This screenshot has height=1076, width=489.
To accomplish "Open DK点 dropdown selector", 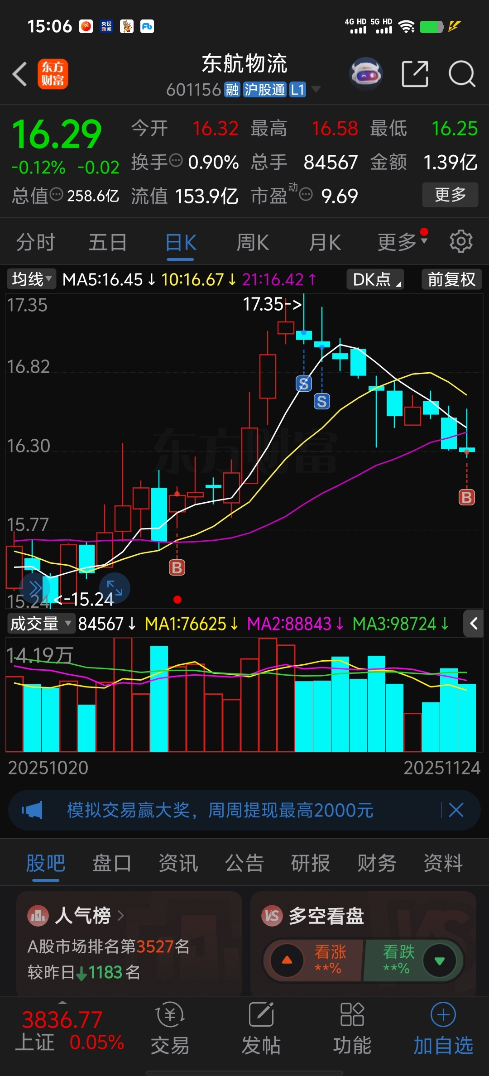I will (375, 279).
